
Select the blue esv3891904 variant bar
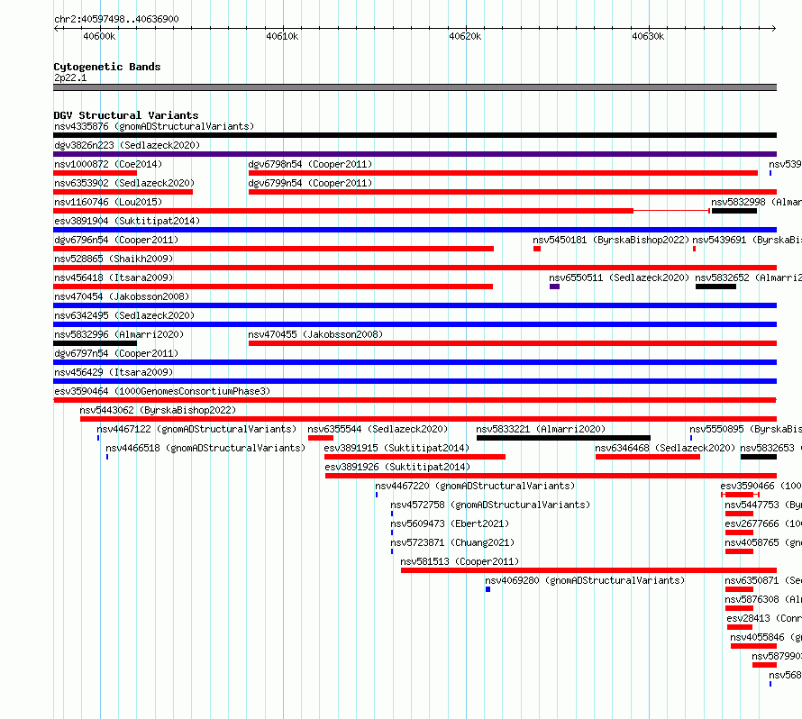pyautogui.click(x=415, y=230)
